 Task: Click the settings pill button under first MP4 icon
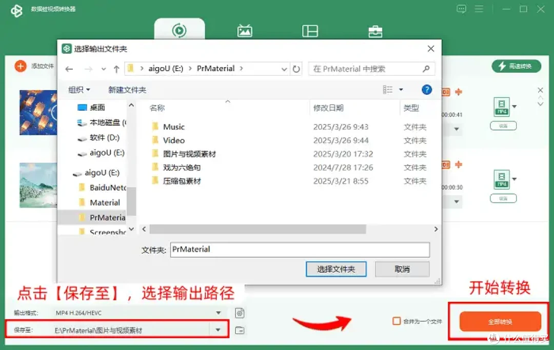point(503,126)
